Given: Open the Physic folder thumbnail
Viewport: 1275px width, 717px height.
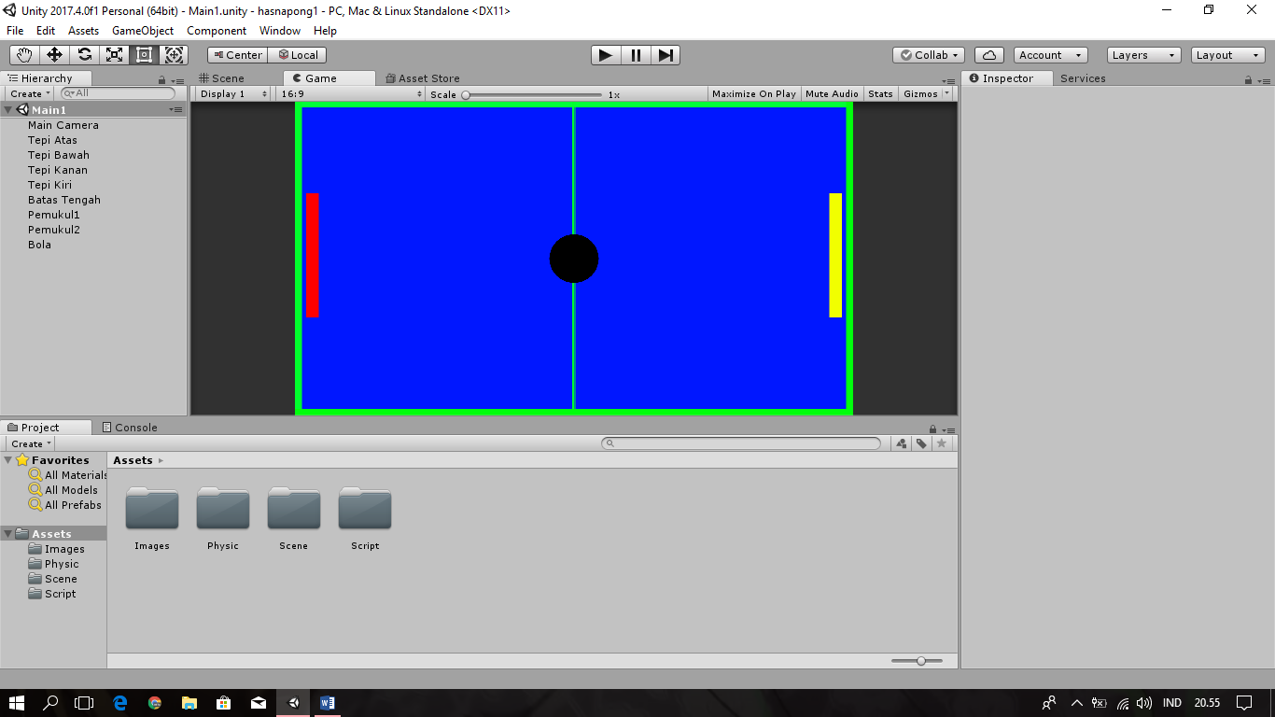Looking at the screenshot, I should click(223, 509).
